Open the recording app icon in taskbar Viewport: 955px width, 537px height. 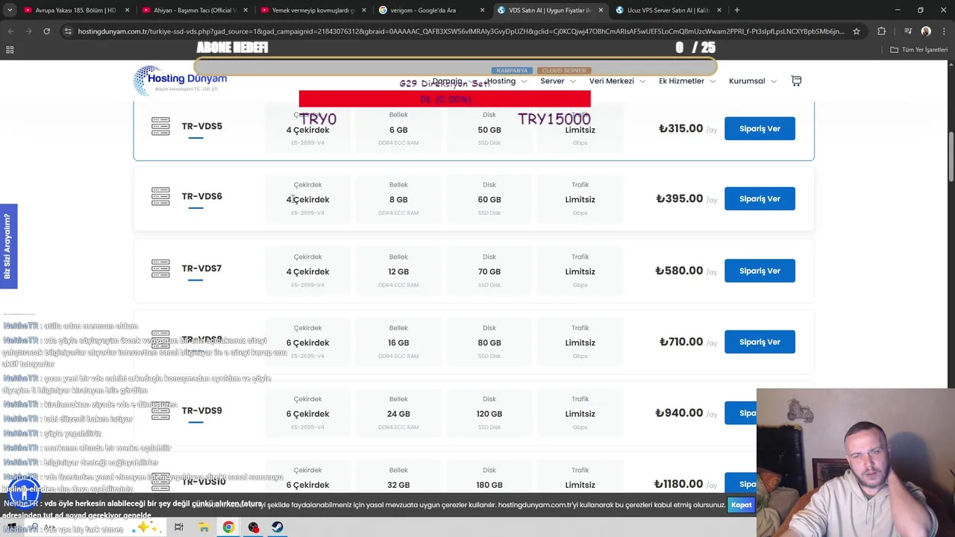[254, 527]
